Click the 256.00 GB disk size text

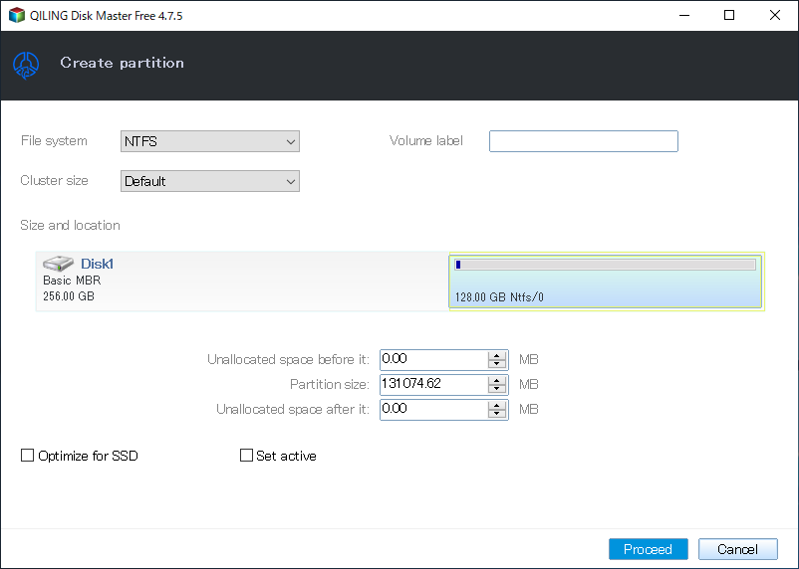[69, 296]
